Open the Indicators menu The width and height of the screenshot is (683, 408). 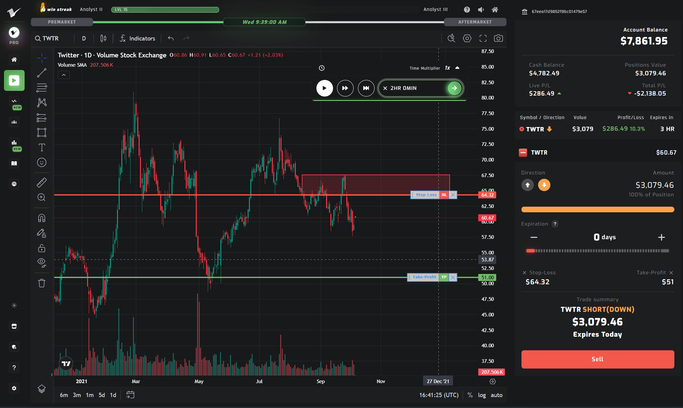point(138,38)
